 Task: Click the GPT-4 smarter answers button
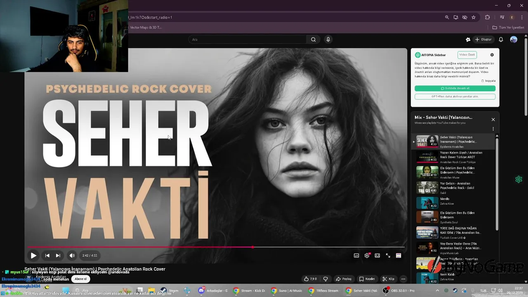point(455,97)
